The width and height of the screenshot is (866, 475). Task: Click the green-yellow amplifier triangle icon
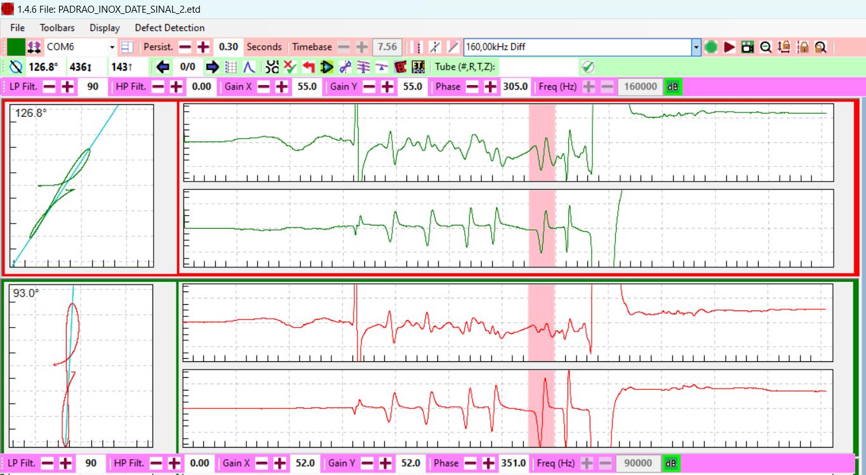tap(327, 67)
